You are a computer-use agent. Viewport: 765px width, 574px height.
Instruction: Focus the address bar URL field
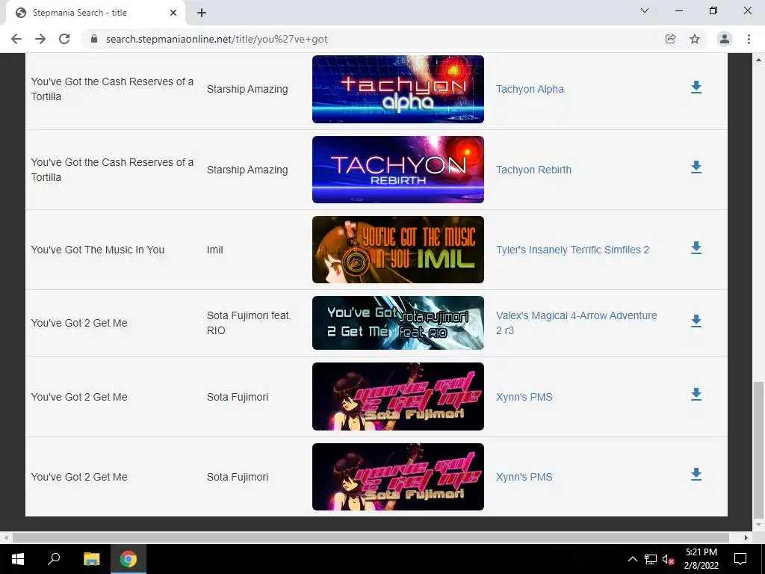click(376, 39)
